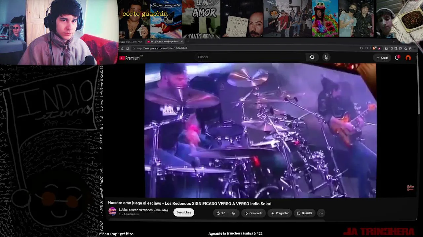Open the browser hamburger menu

pyautogui.click(x=415, y=49)
